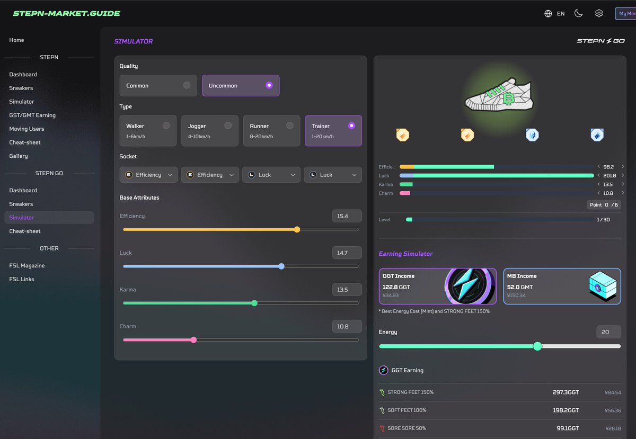
Task: Click the Energy slider
Action: pos(500,346)
